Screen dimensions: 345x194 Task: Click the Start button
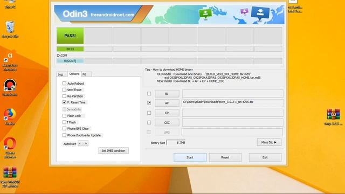tap(190, 157)
